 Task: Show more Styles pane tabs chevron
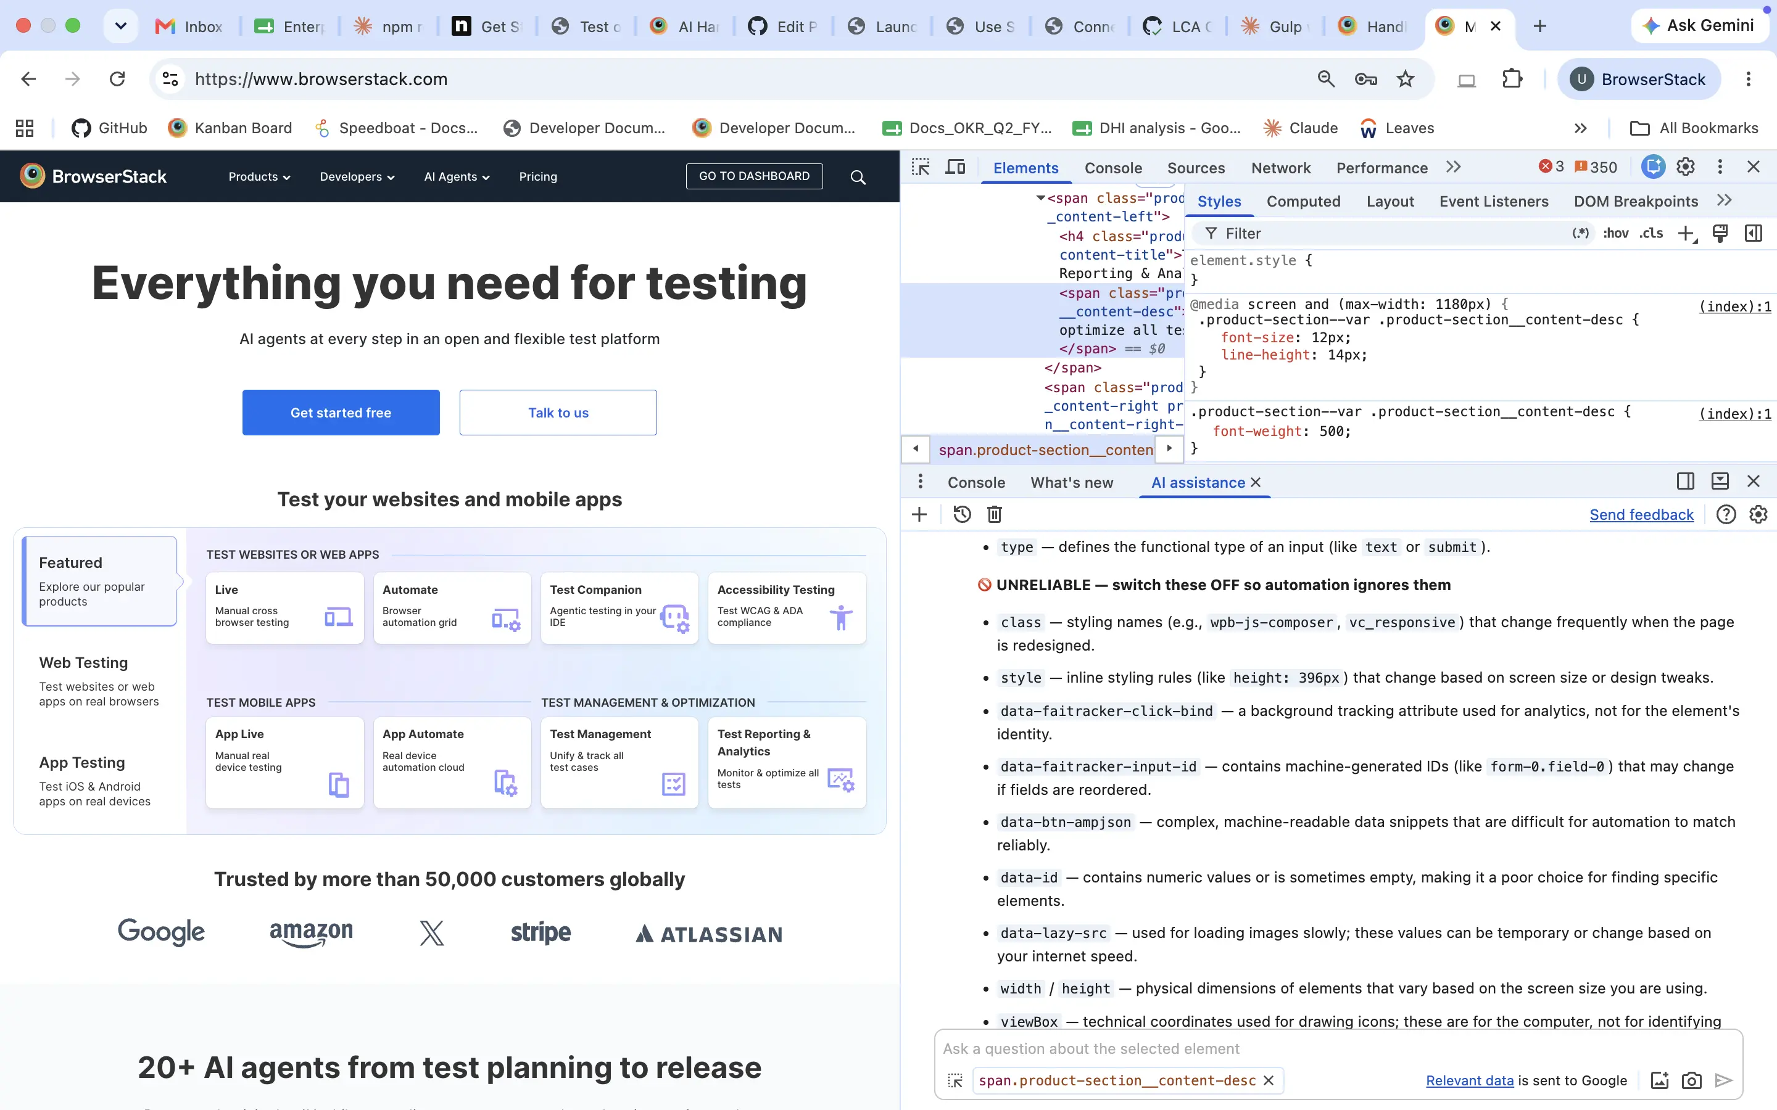pos(1725,200)
